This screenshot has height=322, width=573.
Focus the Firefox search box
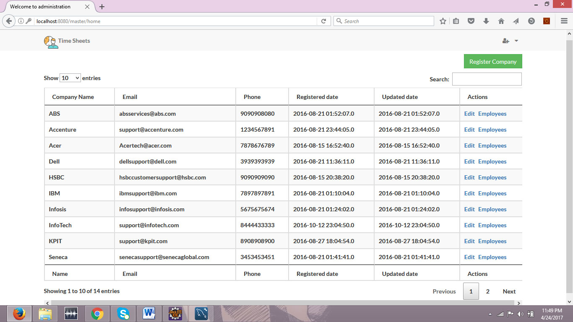pyautogui.click(x=384, y=21)
